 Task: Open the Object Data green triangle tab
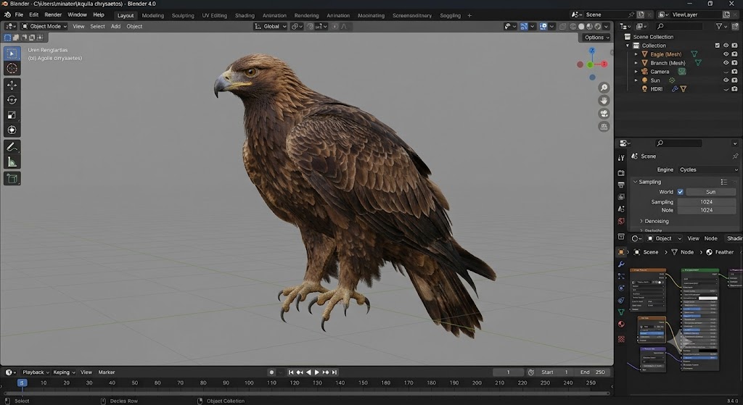coord(621,312)
